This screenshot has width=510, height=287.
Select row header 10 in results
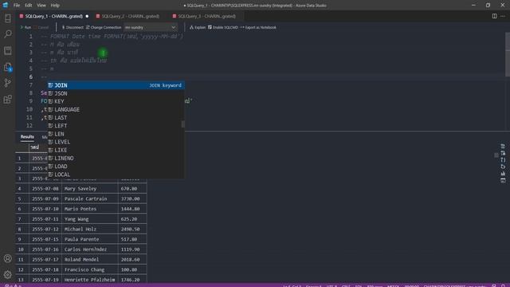[22, 250]
